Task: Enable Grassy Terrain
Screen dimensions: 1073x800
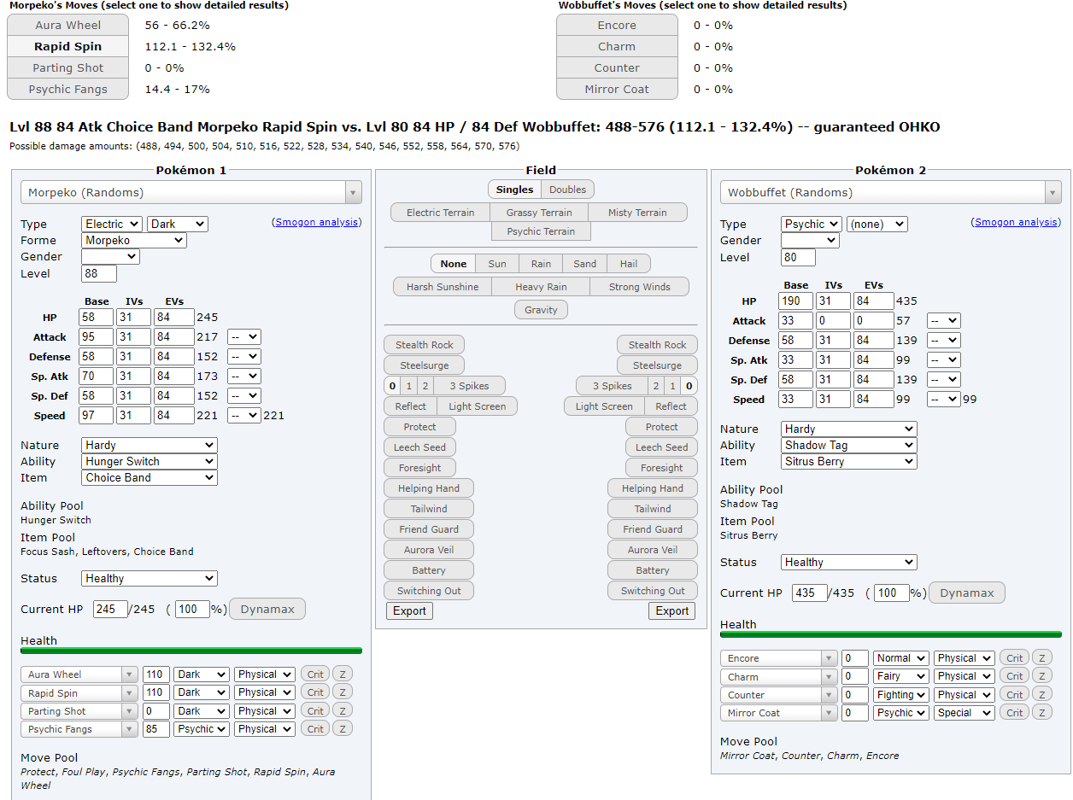Action: click(539, 213)
